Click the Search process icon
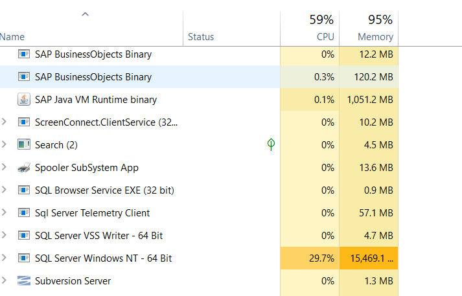Viewport: 462px width, 296px height. tap(24, 145)
